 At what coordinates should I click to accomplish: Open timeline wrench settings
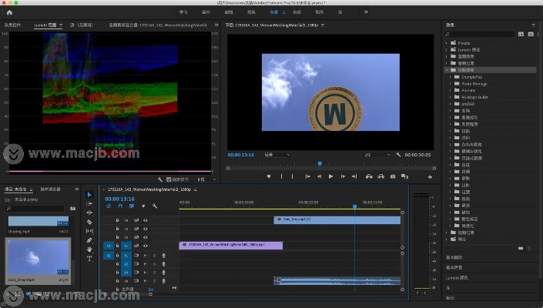tap(155, 206)
